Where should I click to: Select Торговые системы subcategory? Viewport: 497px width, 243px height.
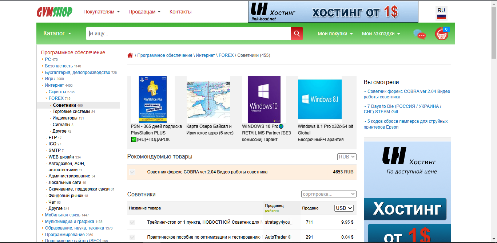tap(71, 111)
